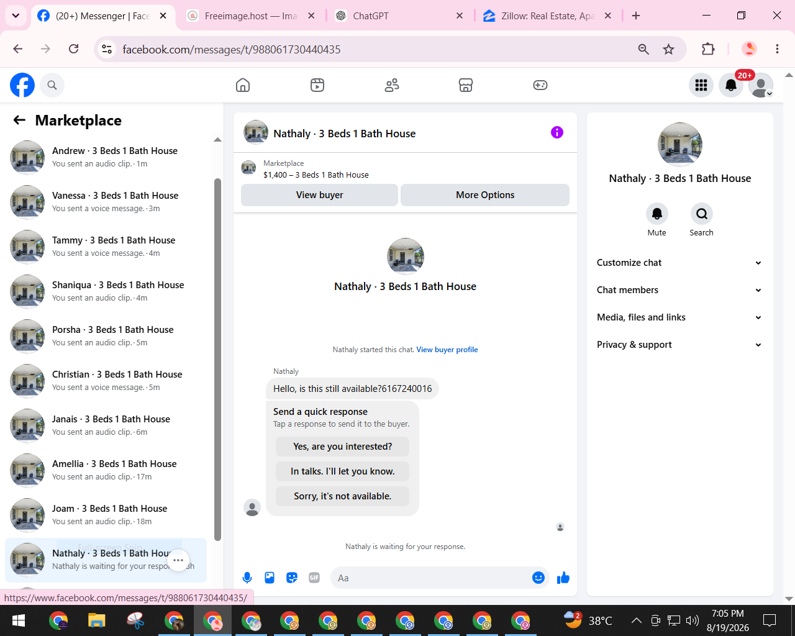Select the Messenger Facebook tab
Screen dimensions: 795x636
102,16
